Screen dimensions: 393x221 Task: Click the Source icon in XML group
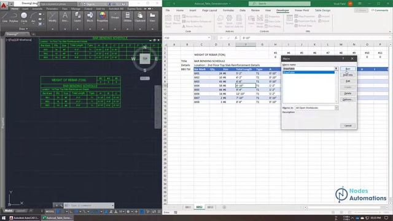coord(289,20)
